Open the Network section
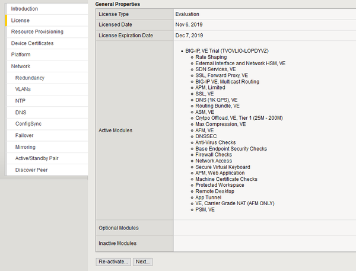356x271 pixels. [21, 66]
